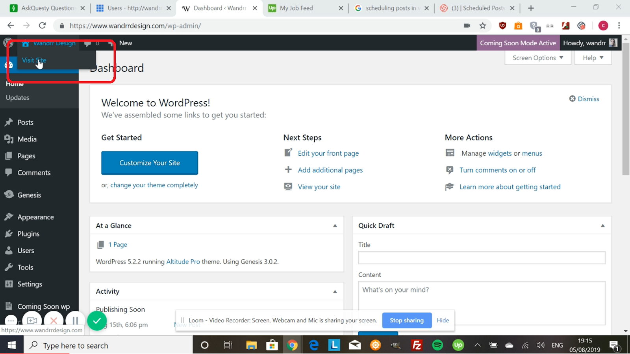Bookmark this page with the star icon

(483, 26)
